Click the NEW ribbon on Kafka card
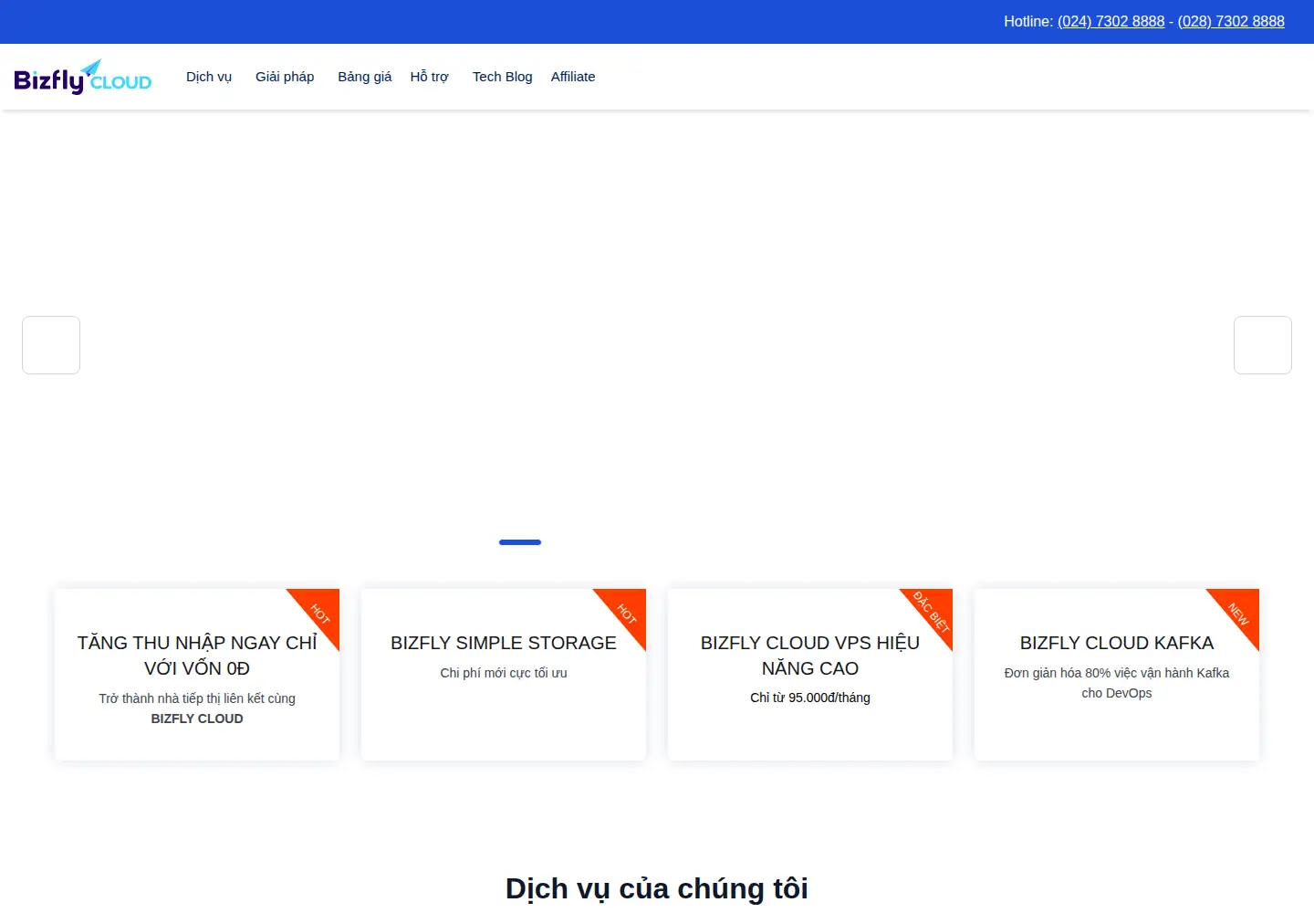Screen dimensions: 1314x913 (x=1238, y=613)
